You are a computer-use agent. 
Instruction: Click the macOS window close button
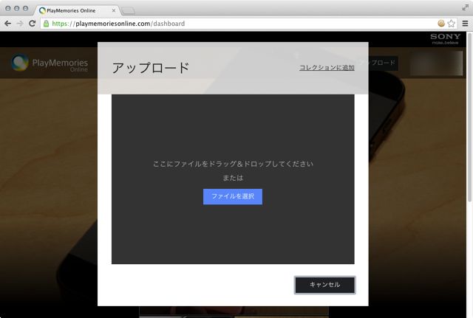(x=8, y=8)
